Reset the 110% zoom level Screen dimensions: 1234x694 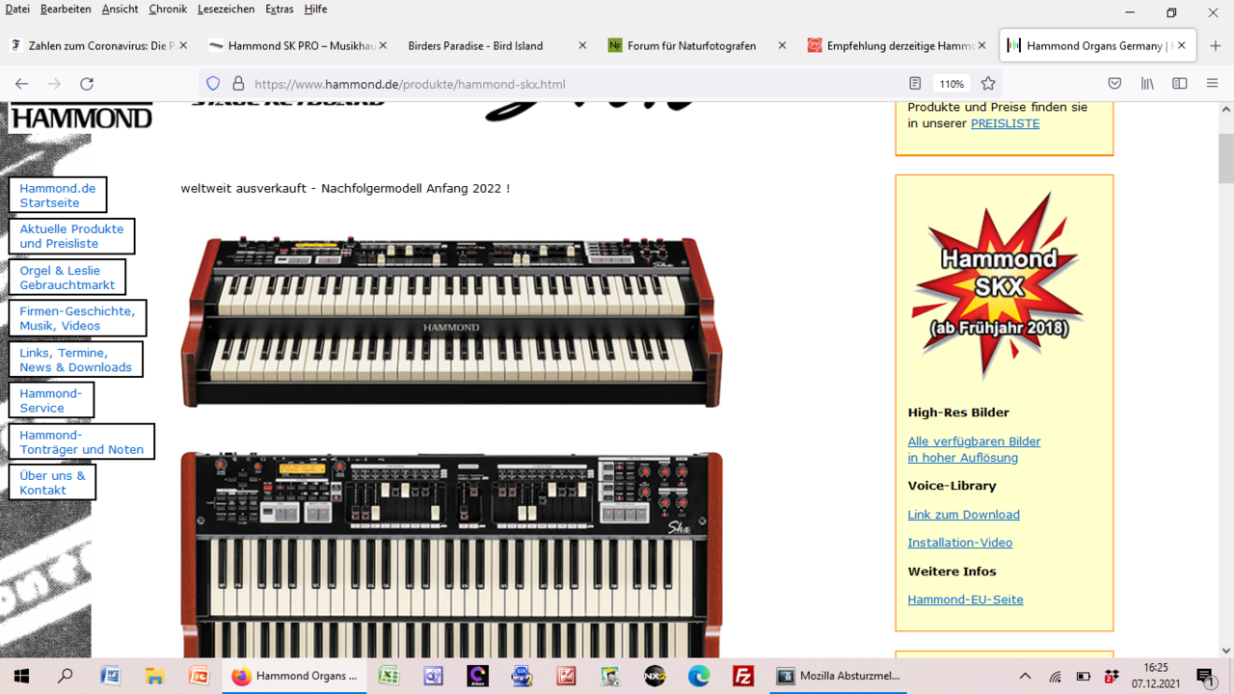952,84
